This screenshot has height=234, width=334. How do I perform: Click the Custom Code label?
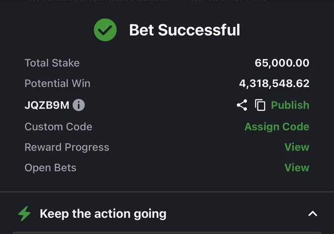point(58,127)
